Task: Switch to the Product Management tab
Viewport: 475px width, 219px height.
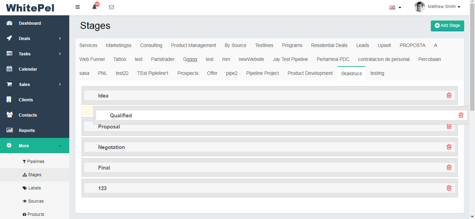Action: click(x=193, y=45)
